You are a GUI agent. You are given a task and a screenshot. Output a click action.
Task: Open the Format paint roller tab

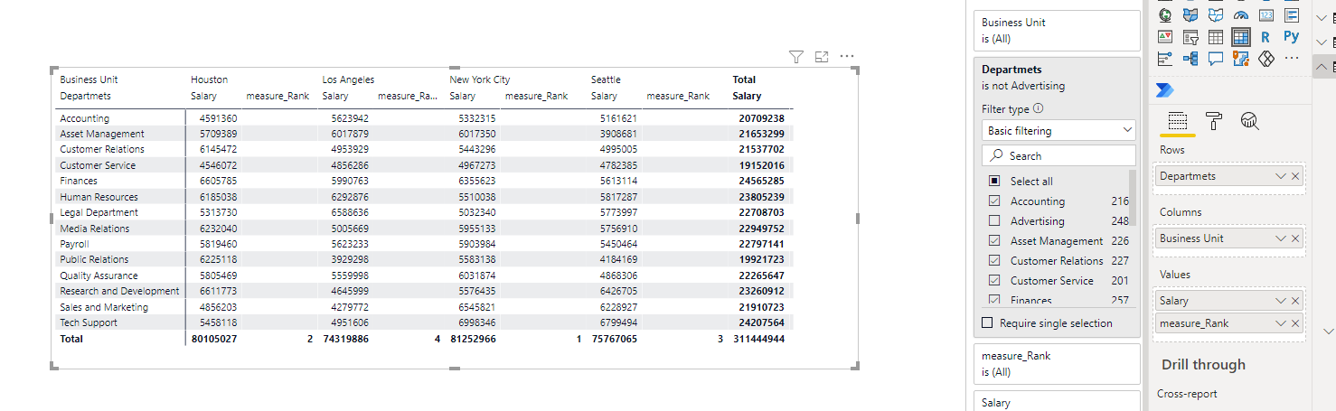tap(1214, 121)
